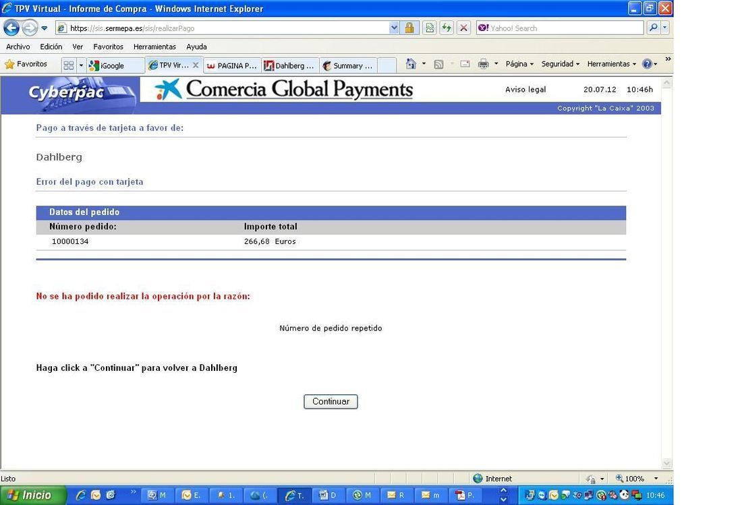Refresh the page with the green arrows
742x505 pixels.
point(447,28)
